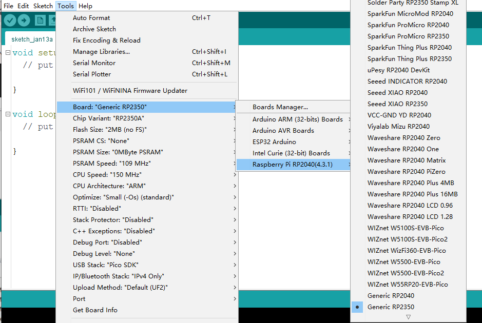
Task: Select SparkFun ProMicro RP2040 board
Action: coord(409,25)
